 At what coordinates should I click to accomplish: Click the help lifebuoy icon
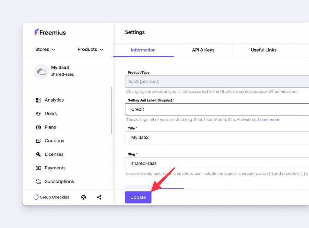83,197
